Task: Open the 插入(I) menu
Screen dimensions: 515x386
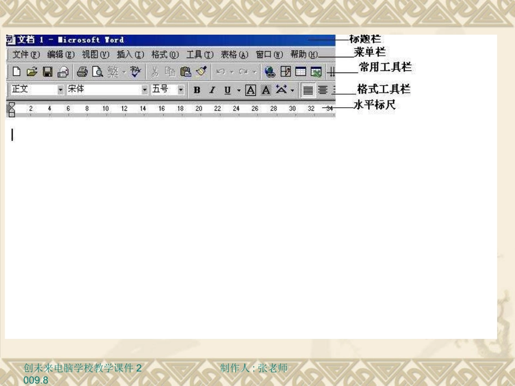Action: 131,55
